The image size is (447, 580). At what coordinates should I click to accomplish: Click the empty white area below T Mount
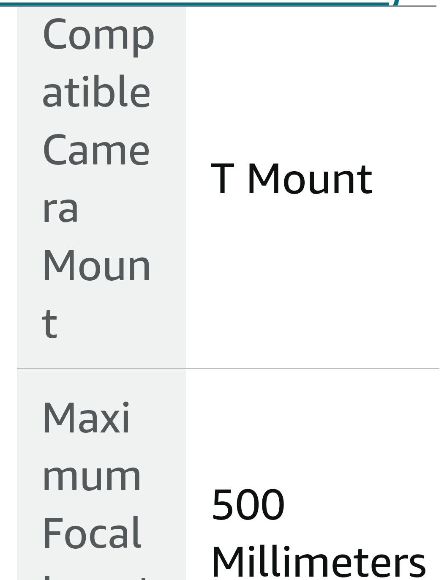(x=313, y=281)
